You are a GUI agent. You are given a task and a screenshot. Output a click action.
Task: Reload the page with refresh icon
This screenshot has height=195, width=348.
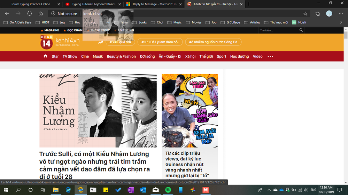click(x=30, y=14)
